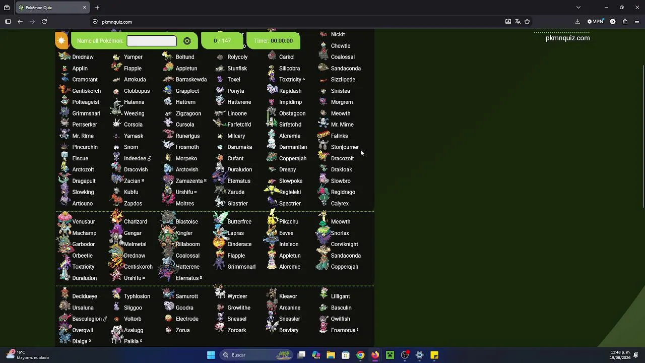Click the Decidueye sprite icon
645x363 pixels.
64,294
